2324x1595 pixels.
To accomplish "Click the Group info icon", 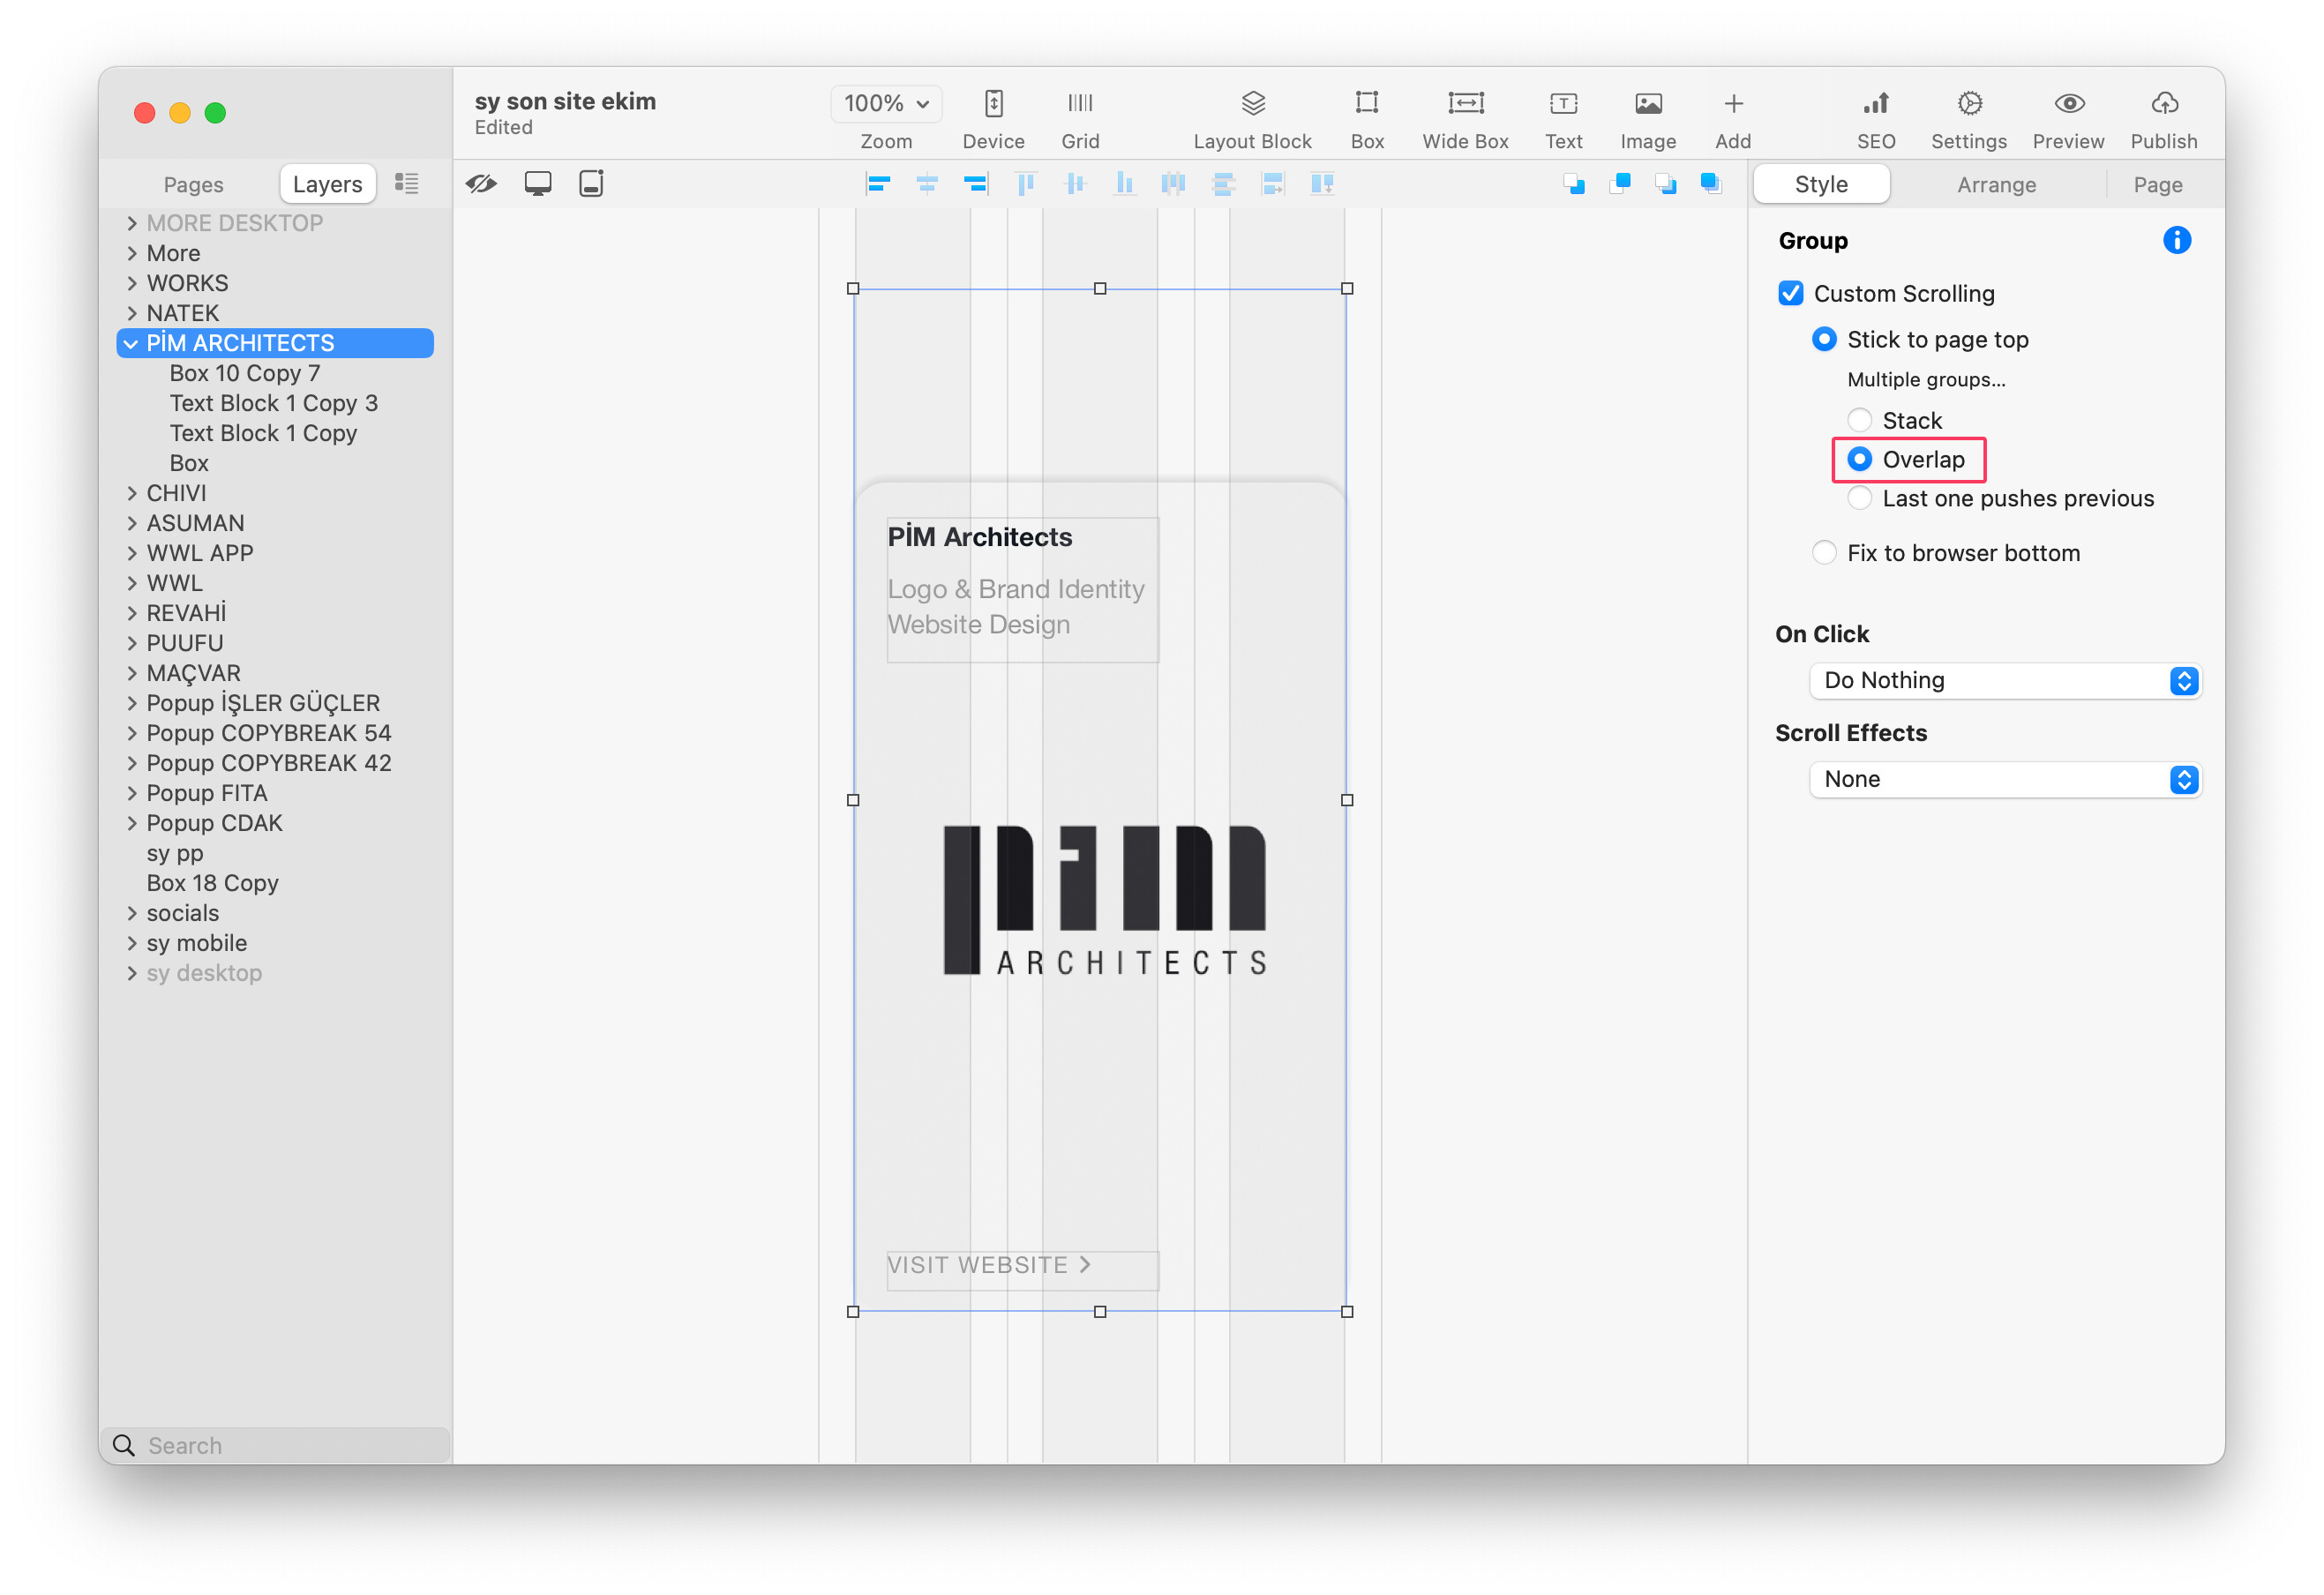I will coord(2176,240).
